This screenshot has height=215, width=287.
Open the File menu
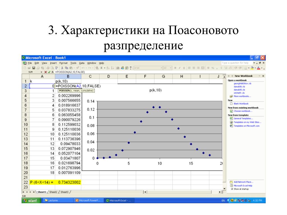tap(30, 63)
